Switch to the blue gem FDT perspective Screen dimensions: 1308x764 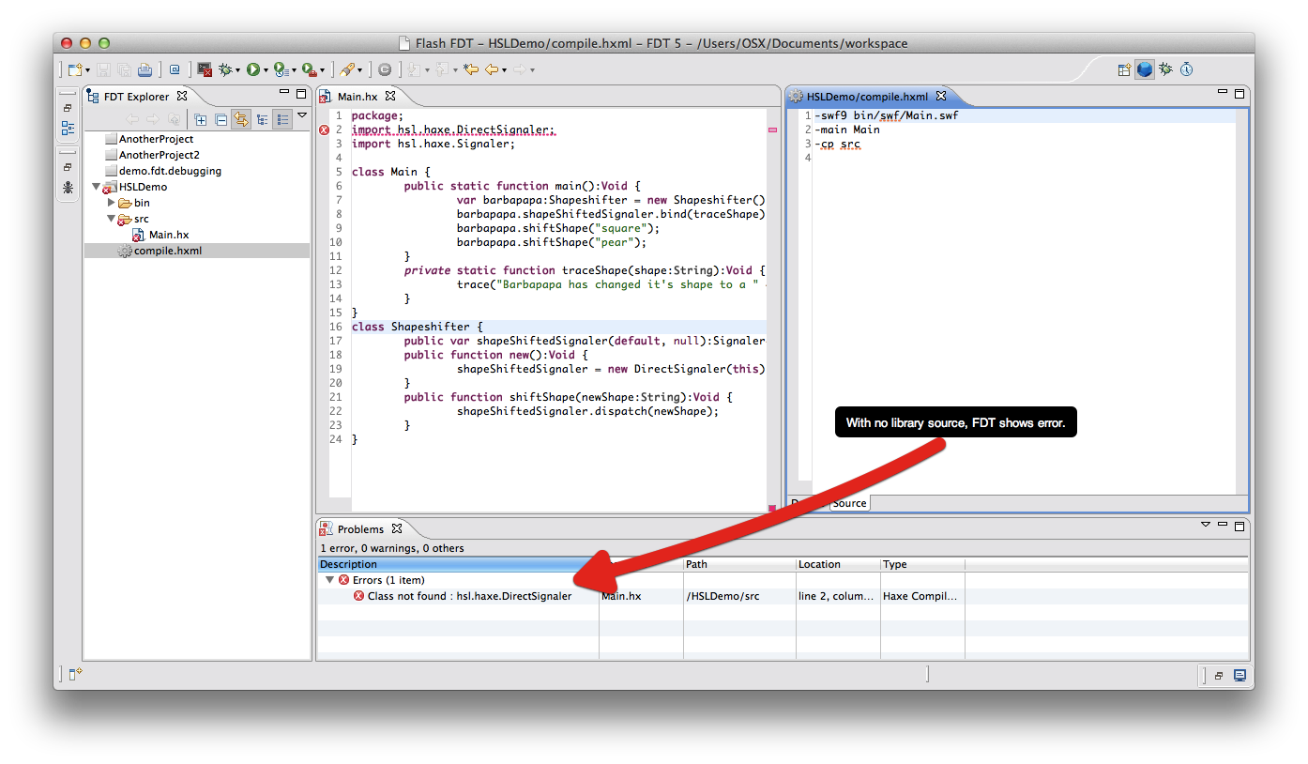point(1145,69)
